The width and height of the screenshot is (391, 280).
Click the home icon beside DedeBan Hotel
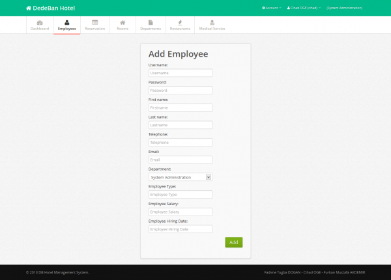click(29, 8)
